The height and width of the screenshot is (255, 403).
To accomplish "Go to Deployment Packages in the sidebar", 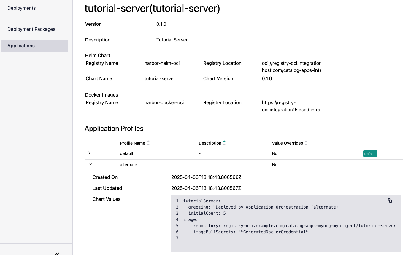I will tap(31, 29).
